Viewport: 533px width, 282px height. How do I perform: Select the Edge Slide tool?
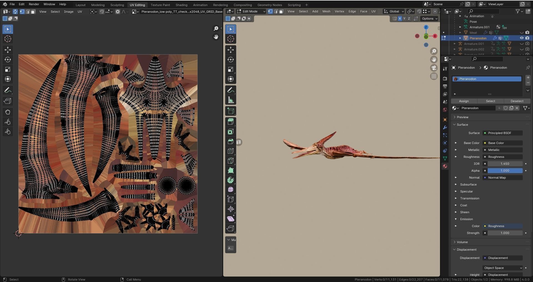(x=231, y=199)
